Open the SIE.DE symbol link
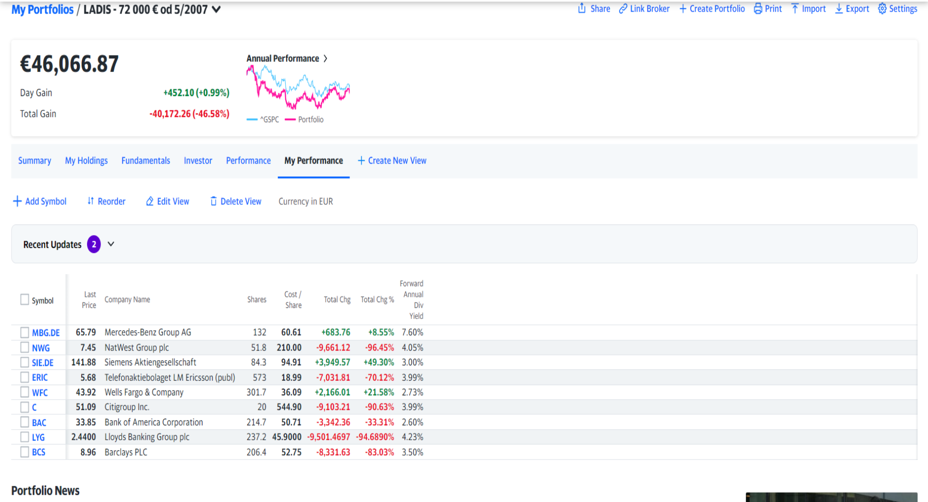Screen dimensions: 928x502 (43, 363)
